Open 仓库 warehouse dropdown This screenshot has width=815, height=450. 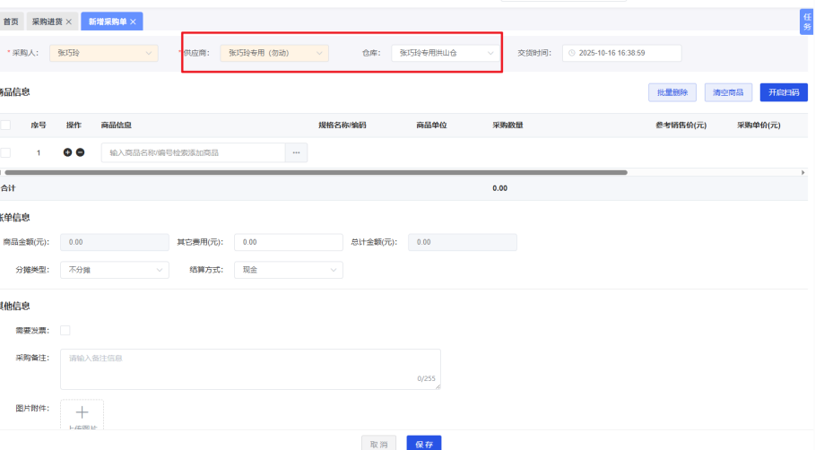point(445,53)
